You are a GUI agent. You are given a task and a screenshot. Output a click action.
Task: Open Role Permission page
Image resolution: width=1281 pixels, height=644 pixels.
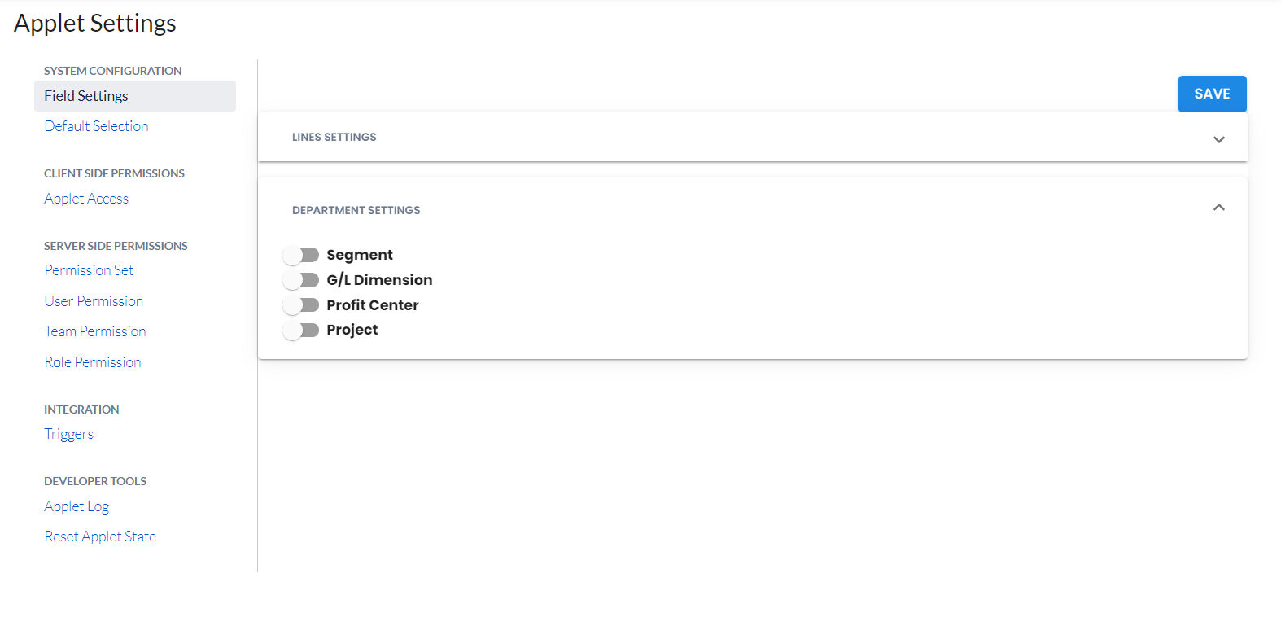tap(93, 362)
